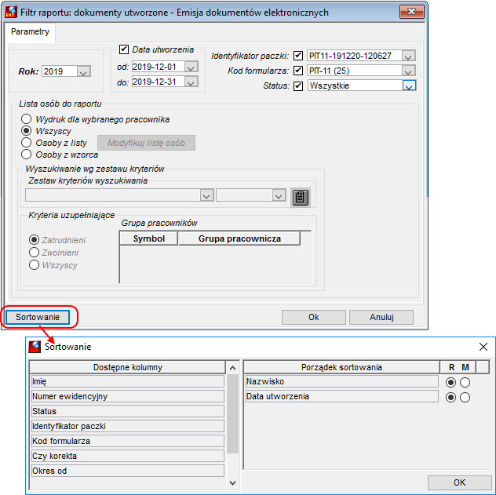Click the Symbol column header
Screen dimensions: 496x495
[148, 238]
